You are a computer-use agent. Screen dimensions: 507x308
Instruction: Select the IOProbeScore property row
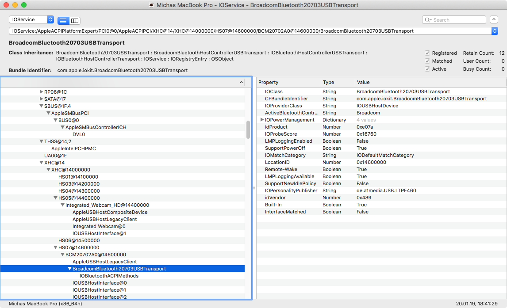click(x=381, y=134)
